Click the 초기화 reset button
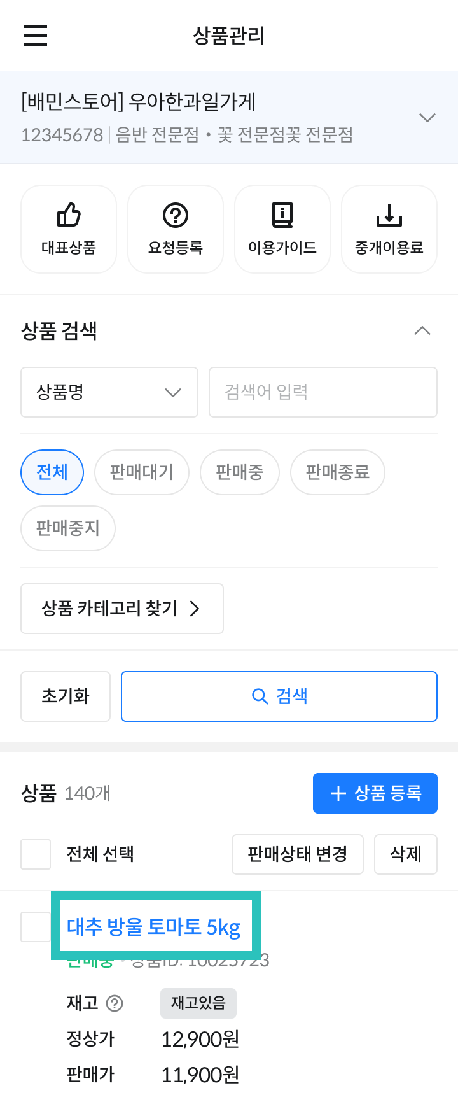Image resolution: width=458 pixels, height=1095 pixels. coord(66,696)
